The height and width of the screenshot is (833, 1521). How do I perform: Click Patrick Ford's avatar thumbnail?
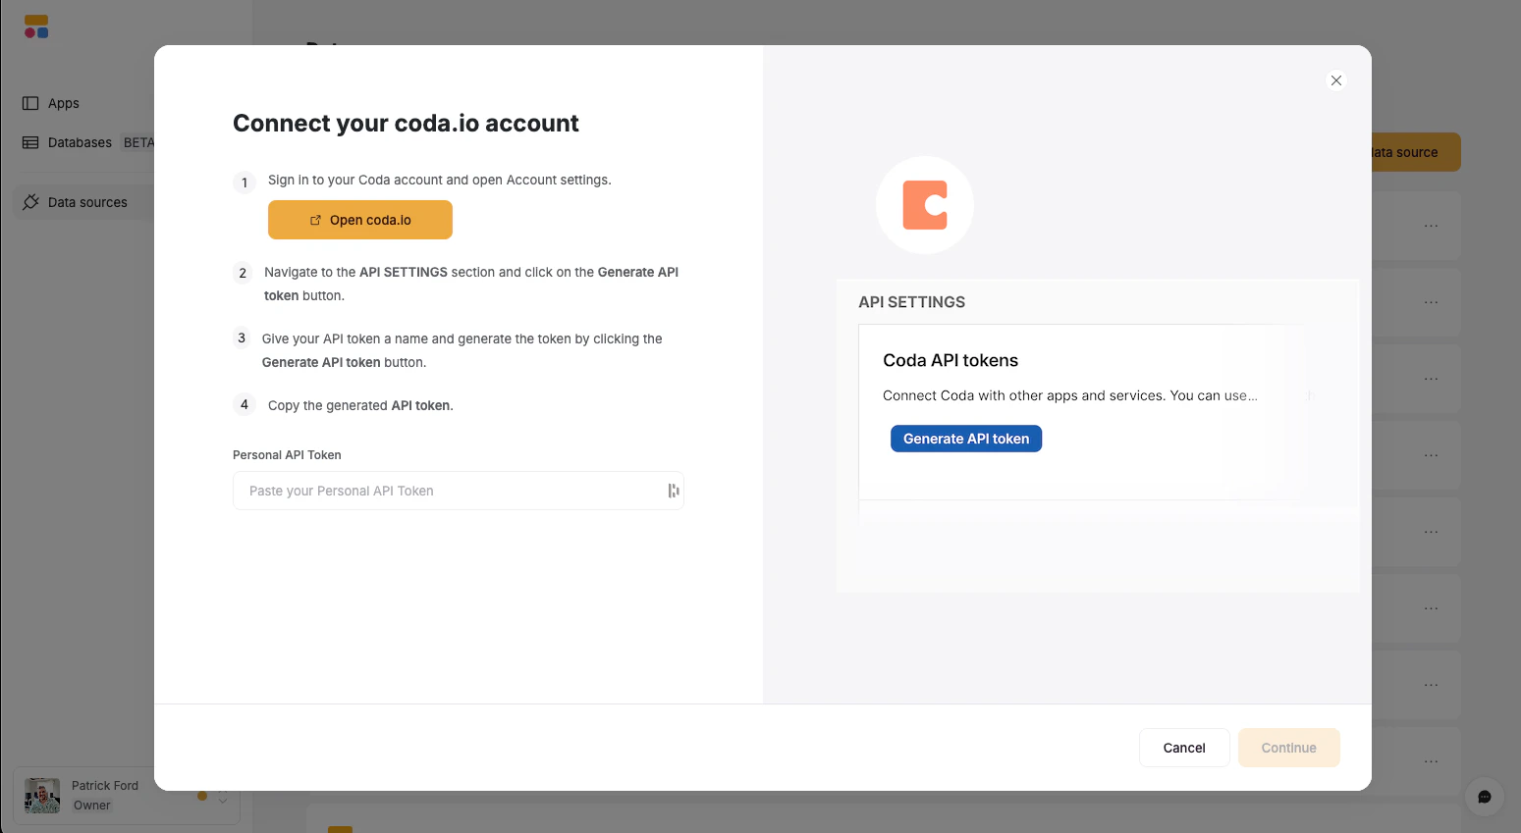42,796
